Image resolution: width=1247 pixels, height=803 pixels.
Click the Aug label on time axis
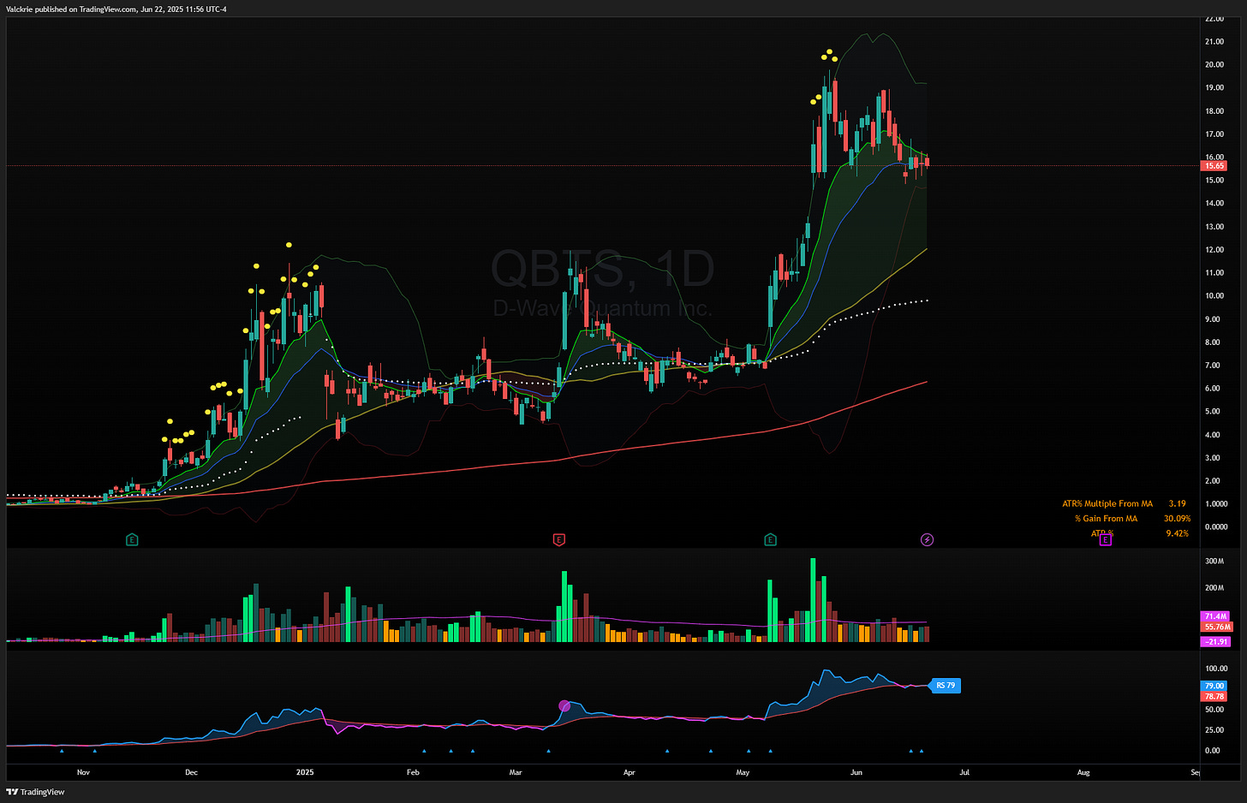click(1083, 772)
